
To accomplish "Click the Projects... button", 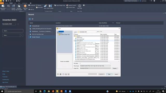I will [x=115, y=68].
